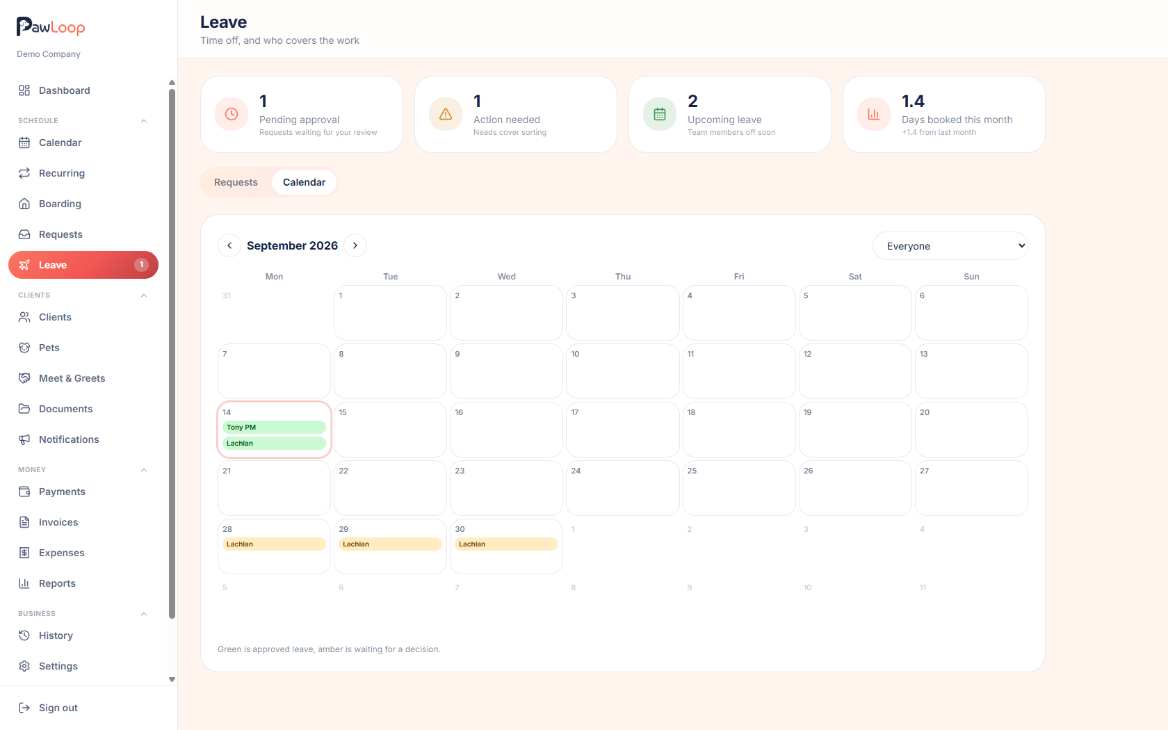This screenshot has height=730, width=1168.
Task: Click the Reports chart icon
Action: click(x=24, y=583)
